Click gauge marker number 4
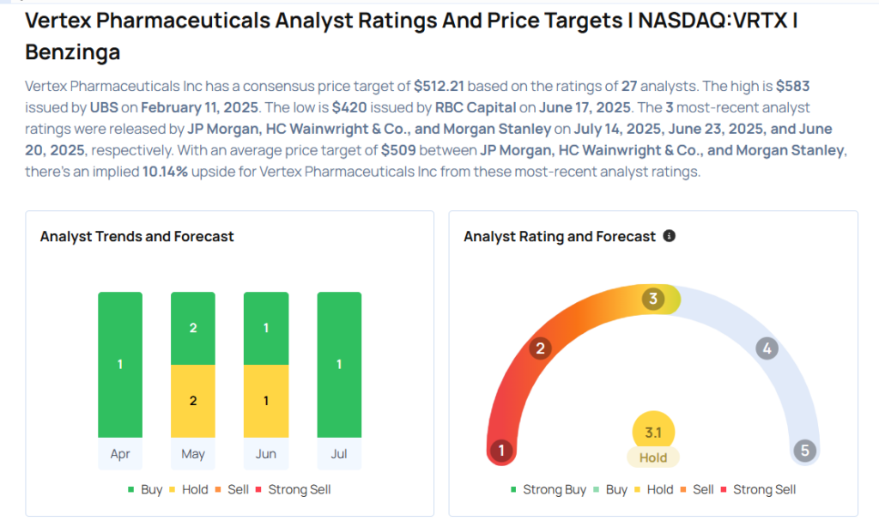 [767, 348]
